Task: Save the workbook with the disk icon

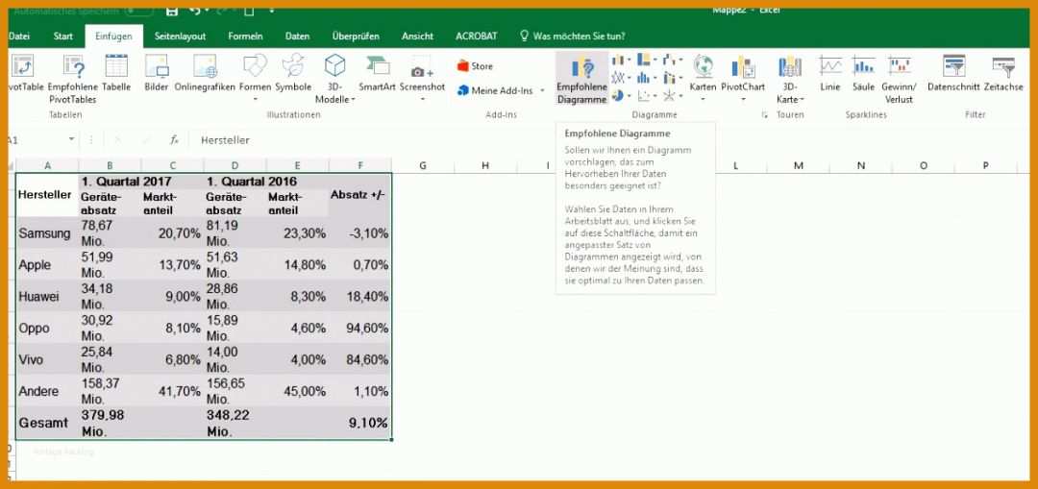Action: tap(171, 11)
